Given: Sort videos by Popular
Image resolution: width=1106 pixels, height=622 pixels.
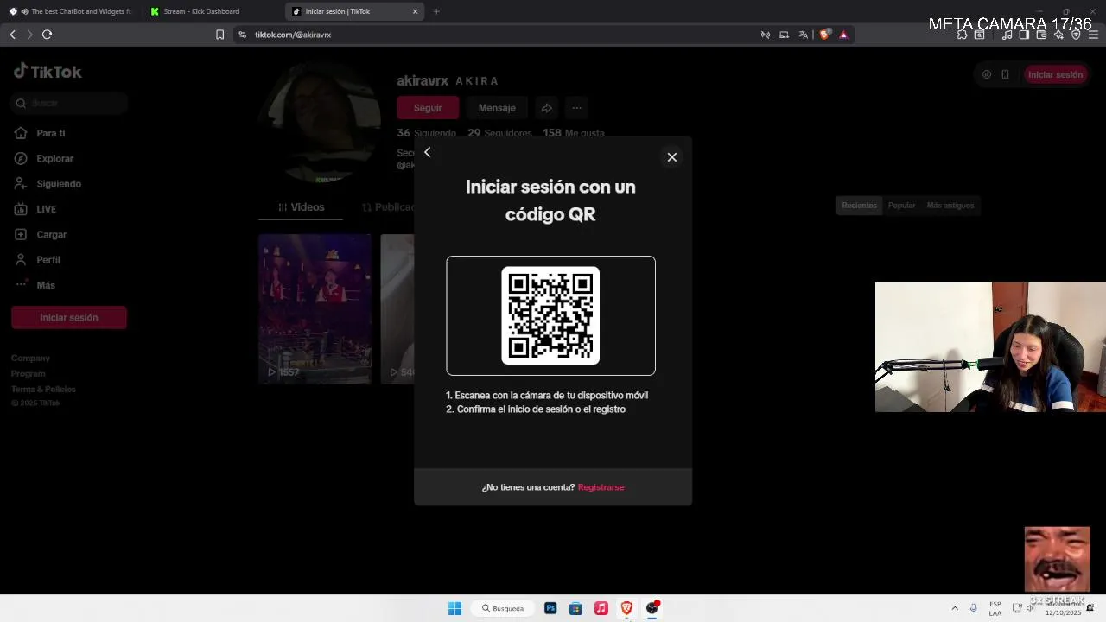Looking at the screenshot, I should tap(901, 206).
